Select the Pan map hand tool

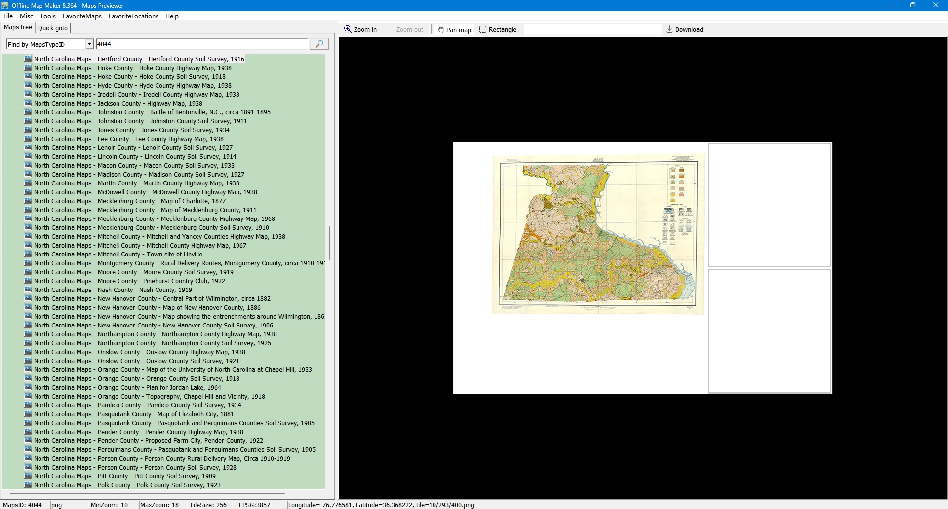[454, 30]
